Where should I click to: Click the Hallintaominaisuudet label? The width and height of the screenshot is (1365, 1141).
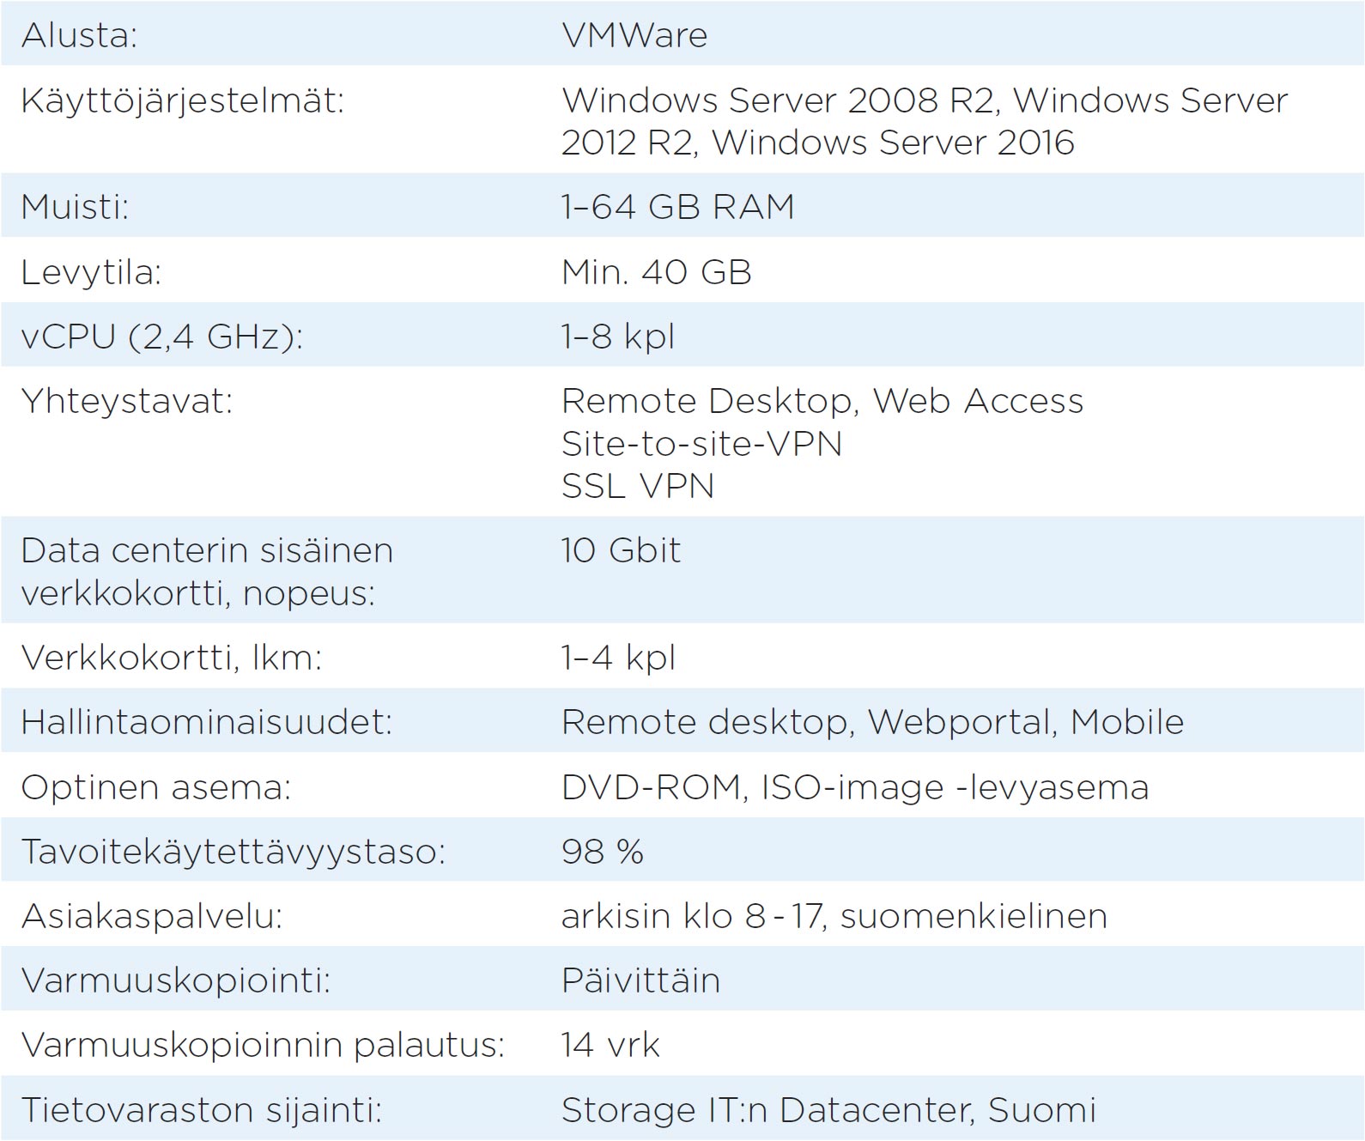(206, 722)
